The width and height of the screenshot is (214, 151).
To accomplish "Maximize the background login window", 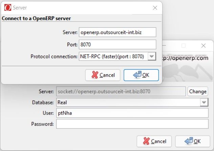I will (x=184, y=46).
